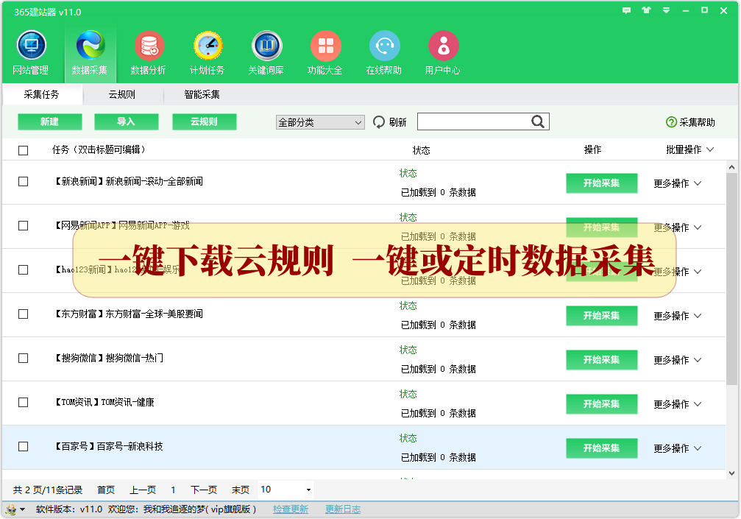Click the 检查更新 link
Image resolution: width=741 pixels, height=519 pixels.
(x=291, y=509)
